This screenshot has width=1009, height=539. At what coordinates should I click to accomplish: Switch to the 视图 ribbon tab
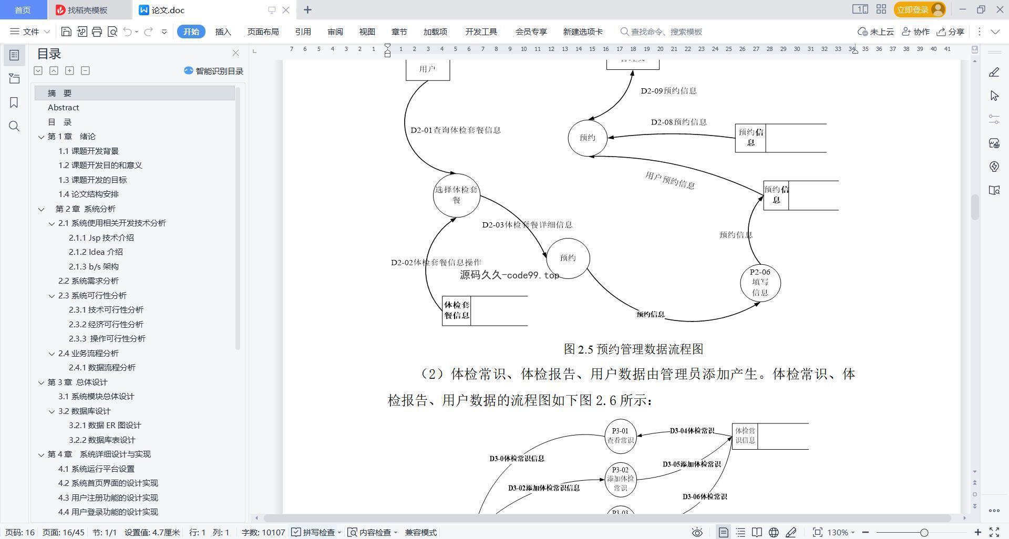click(367, 32)
